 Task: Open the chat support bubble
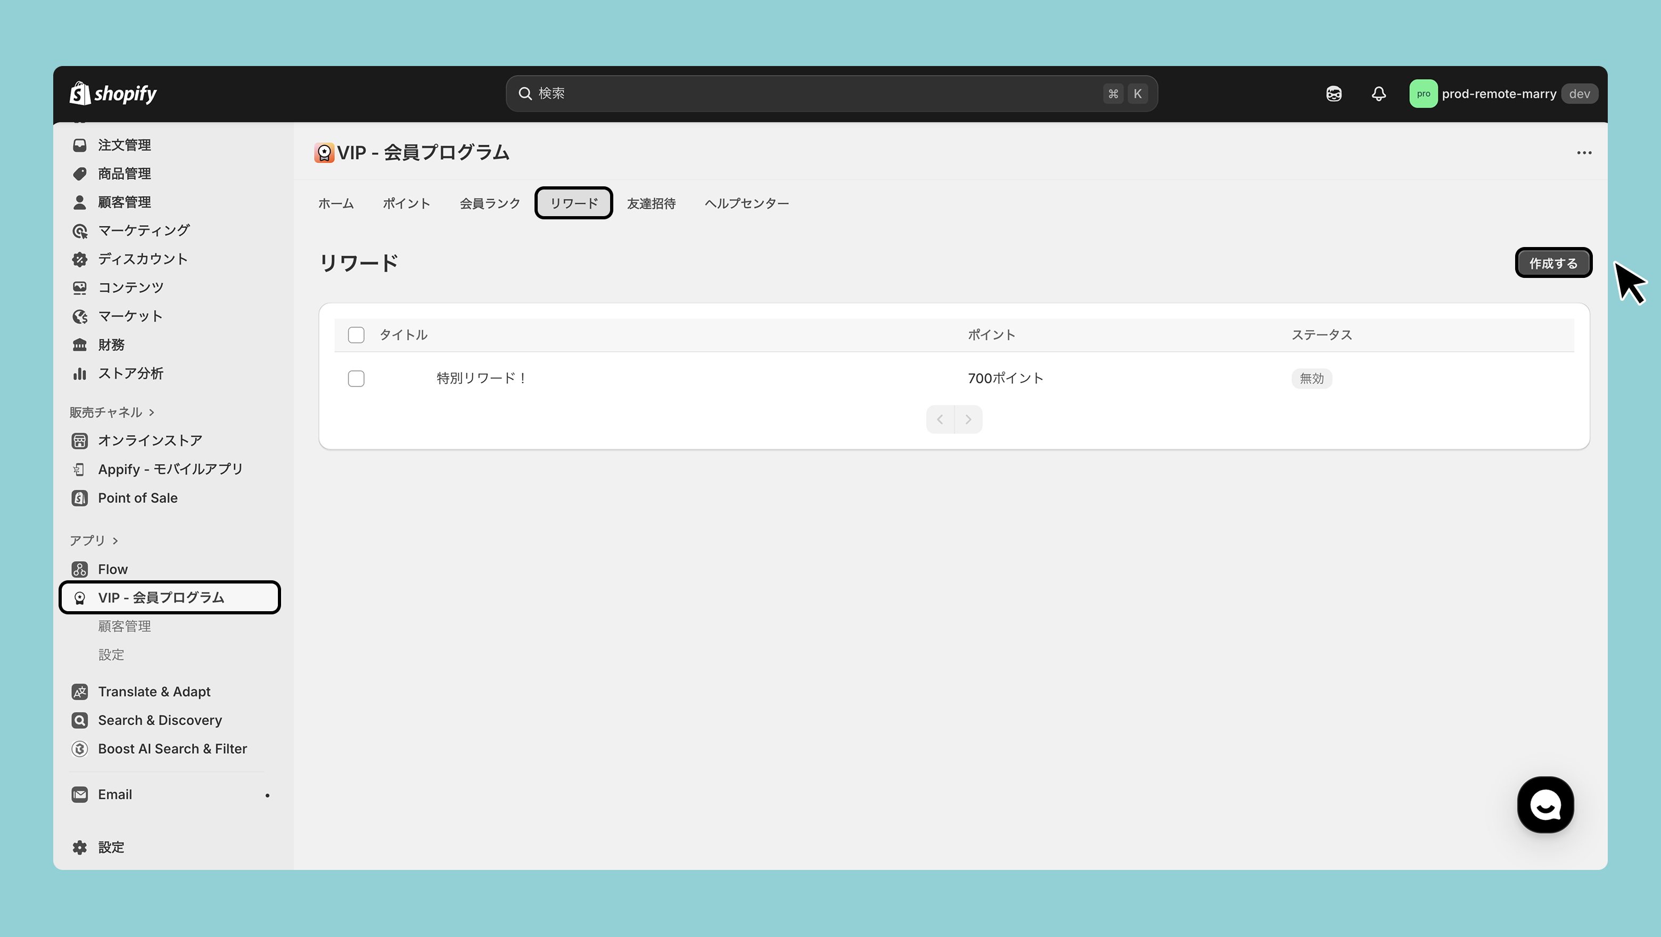pos(1545,805)
